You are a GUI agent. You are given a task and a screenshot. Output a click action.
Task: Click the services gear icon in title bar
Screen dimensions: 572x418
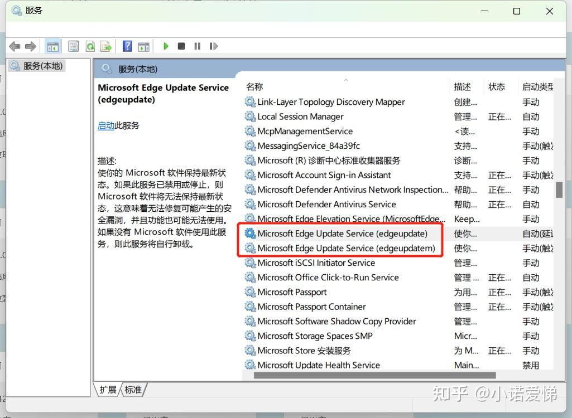coord(16,11)
